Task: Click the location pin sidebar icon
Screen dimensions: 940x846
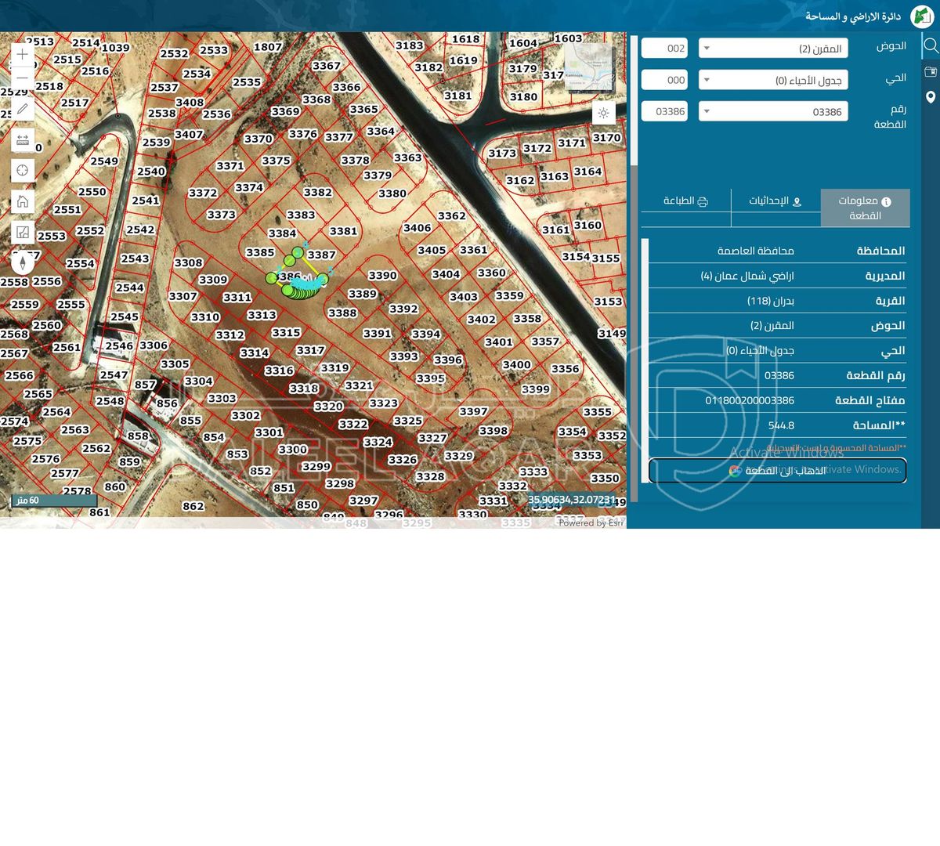Action: click(931, 97)
